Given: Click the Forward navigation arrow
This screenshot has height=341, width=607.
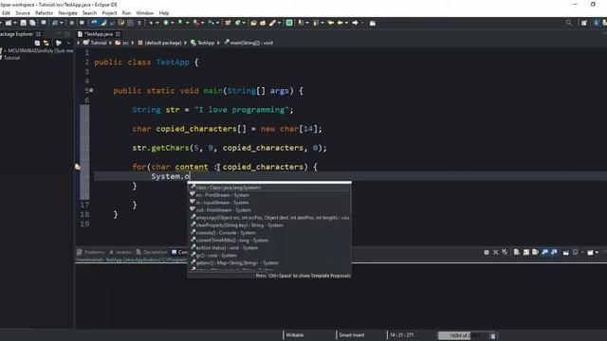Looking at the screenshot, I should (x=355, y=23).
